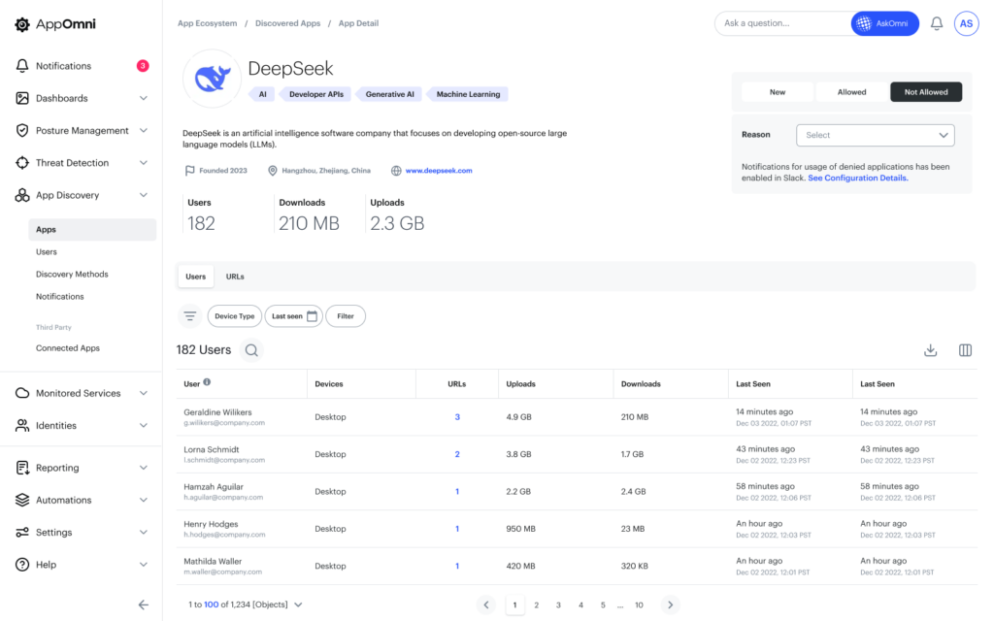Click the Machine Learning tag

point(468,94)
